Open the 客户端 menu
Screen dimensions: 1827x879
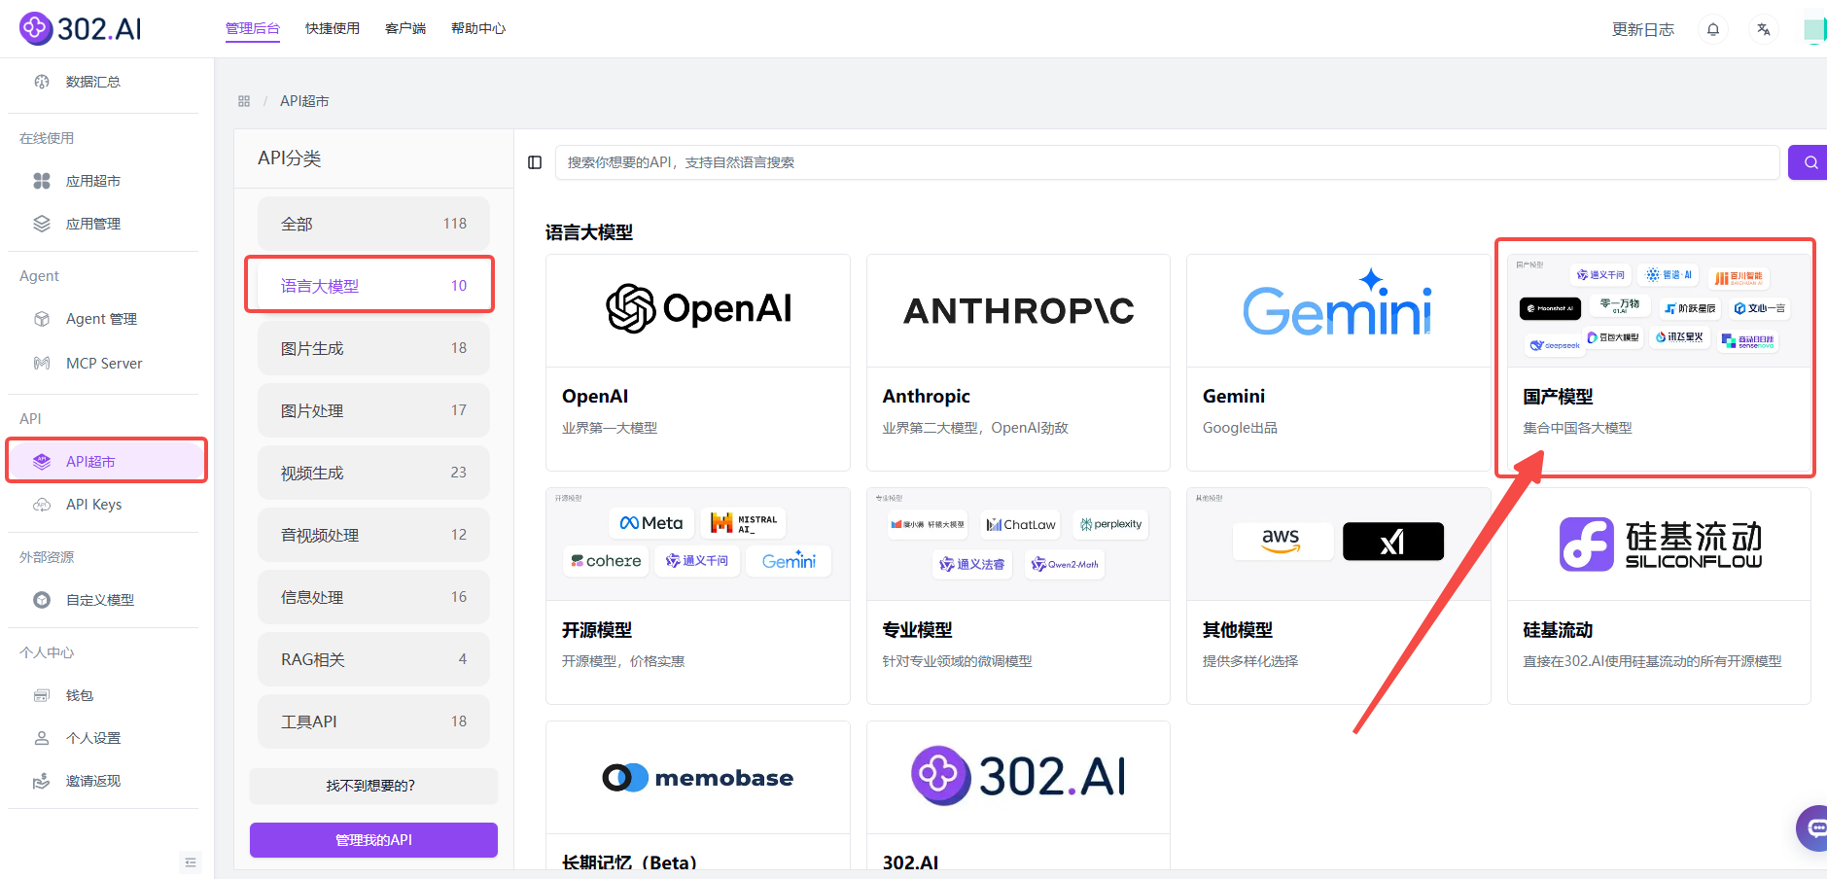point(405,28)
